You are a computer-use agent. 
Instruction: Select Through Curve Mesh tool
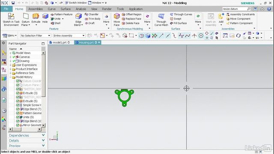(x=161, y=20)
